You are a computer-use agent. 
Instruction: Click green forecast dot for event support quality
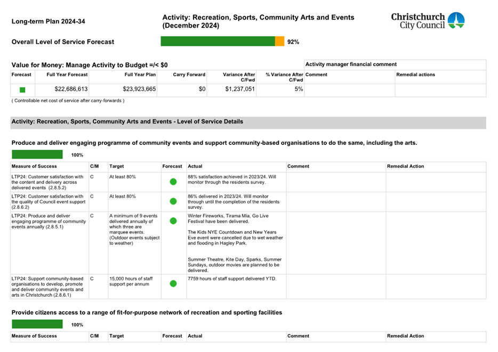(x=173, y=201)
